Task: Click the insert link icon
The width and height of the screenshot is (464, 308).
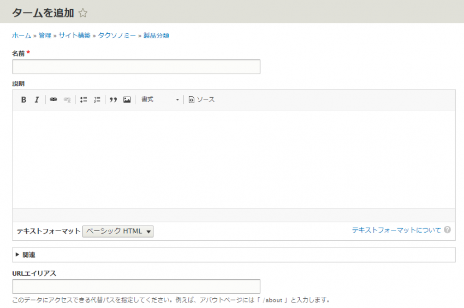Action: pos(53,100)
